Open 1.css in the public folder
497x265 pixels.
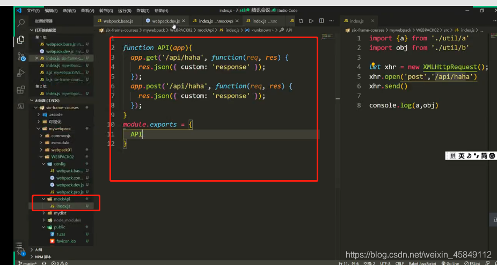[61, 234]
